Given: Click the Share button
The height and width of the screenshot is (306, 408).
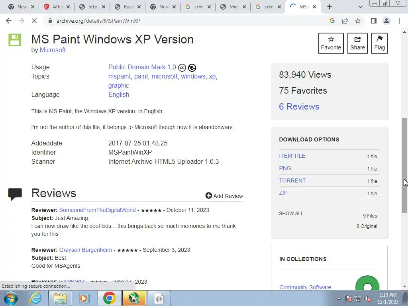Looking at the screenshot, I should coord(357,43).
